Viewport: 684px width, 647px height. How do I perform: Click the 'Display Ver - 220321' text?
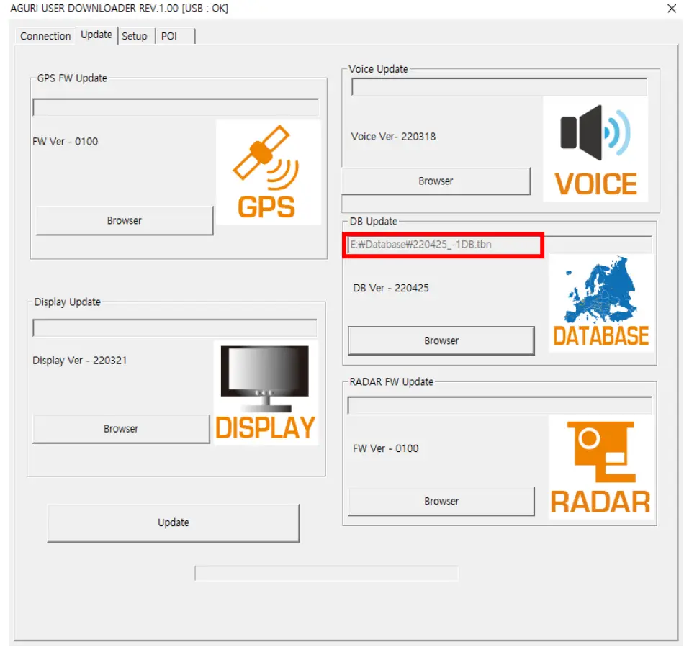click(x=79, y=361)
